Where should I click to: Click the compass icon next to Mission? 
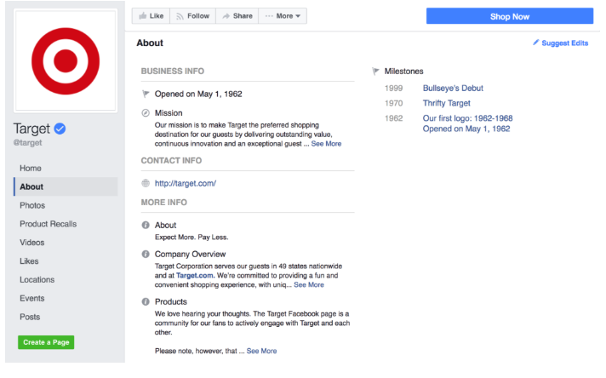pyautogui.click(x=146, y=112)
